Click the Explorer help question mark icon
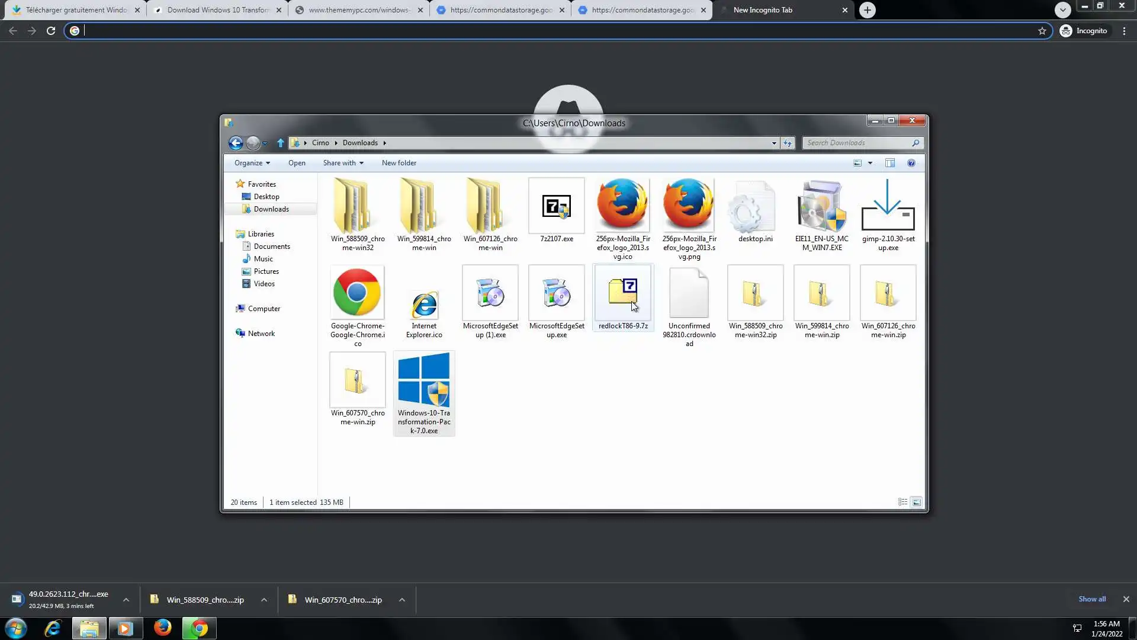The image size is (1137, 640). click(x=911, y=163)
